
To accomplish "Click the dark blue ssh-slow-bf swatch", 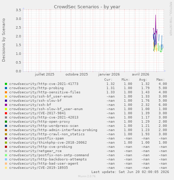I will click(6, 101).
